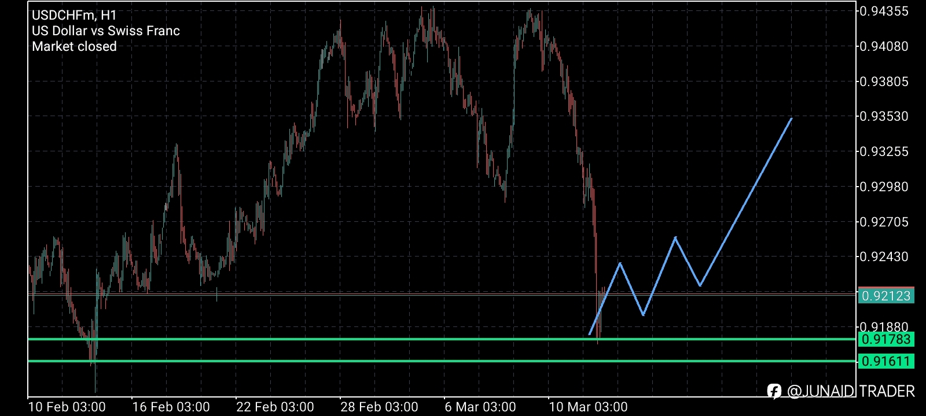The height and width of the screenshot is (416, 926).
Task: Click the 10 Mar 03:00 time label
Action: (588, 407)
